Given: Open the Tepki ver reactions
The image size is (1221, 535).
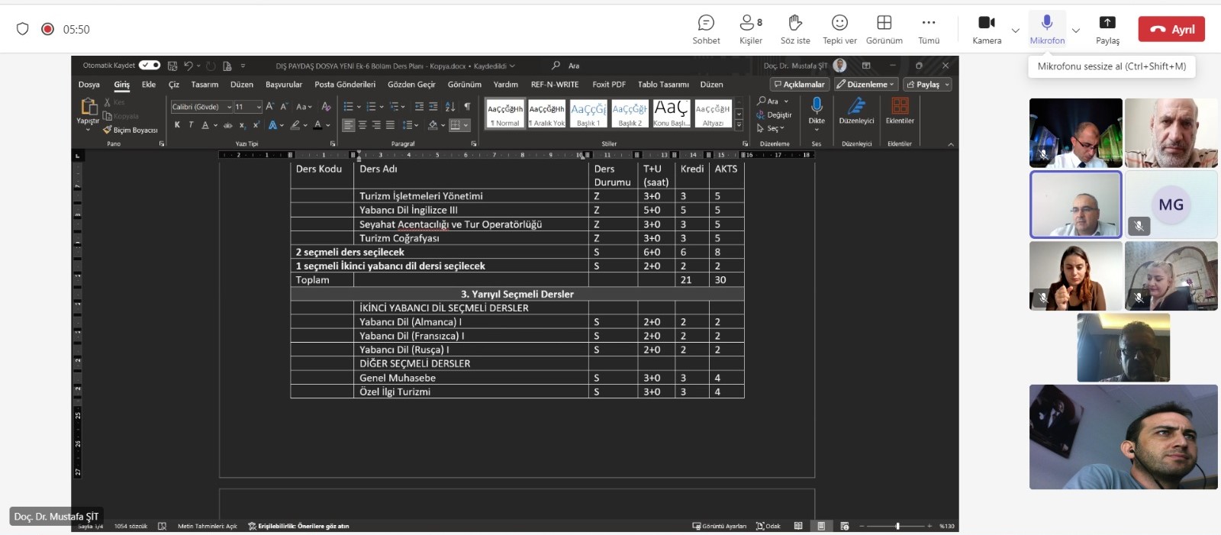Looking at the screenshot, I should click(839, 23).
